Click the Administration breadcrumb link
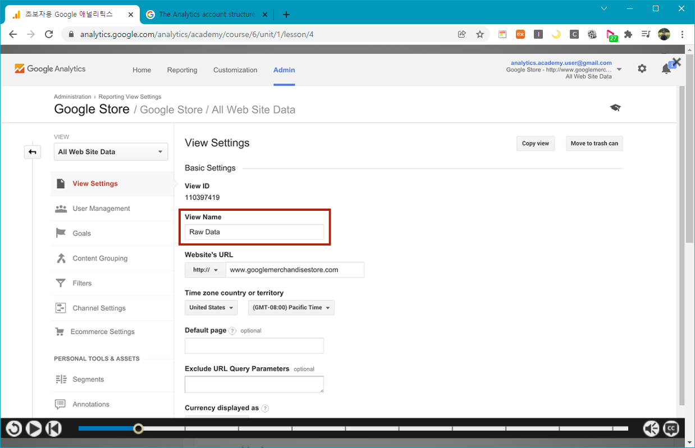The height and width of the screenshot is (448, 695). click(x=72, y=96)
